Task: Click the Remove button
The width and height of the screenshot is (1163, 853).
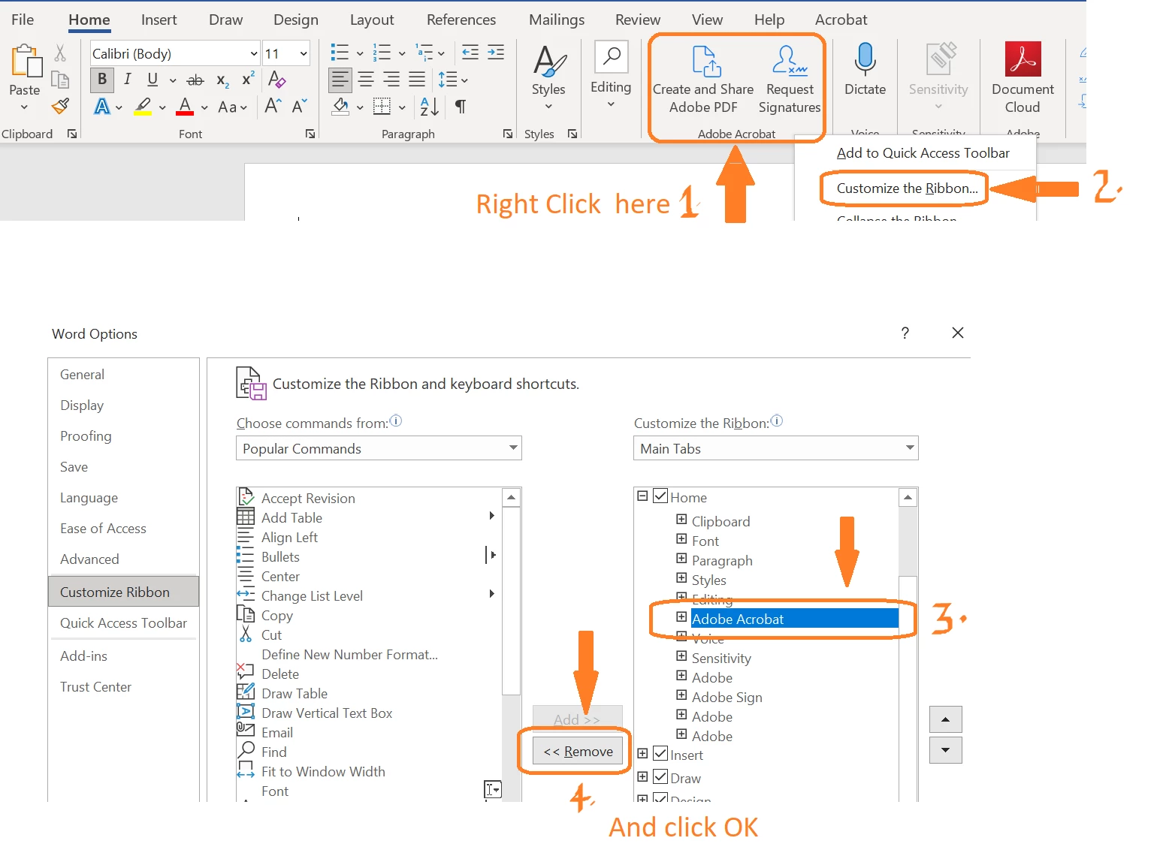Action: (578, 751)
